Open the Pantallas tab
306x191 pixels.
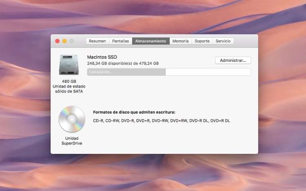tap(120, 41)
